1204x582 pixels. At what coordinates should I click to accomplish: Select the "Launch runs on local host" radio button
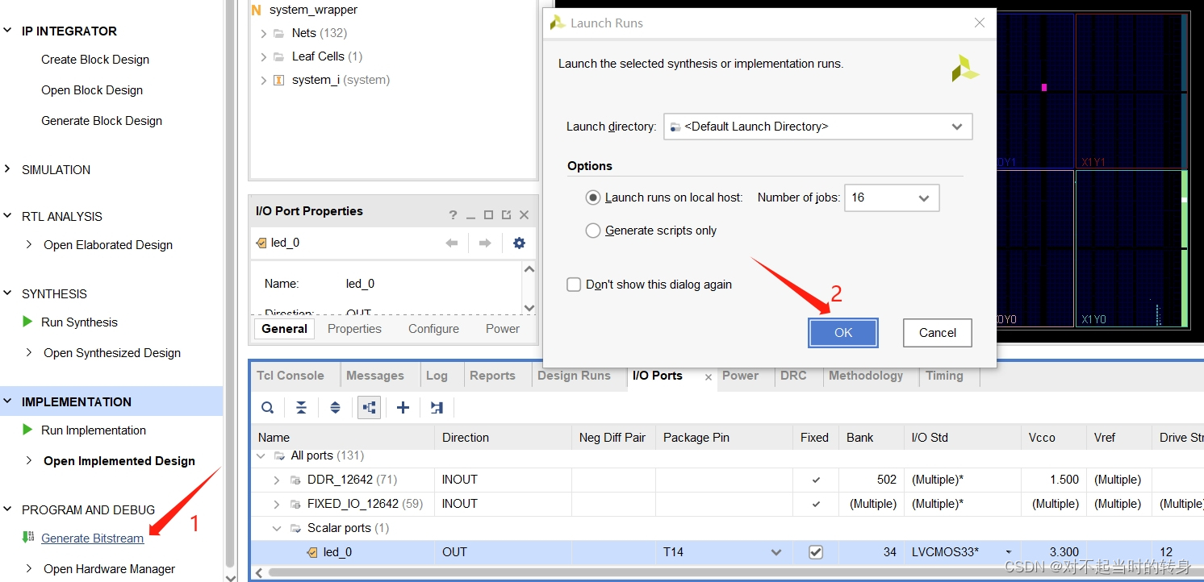593,197
